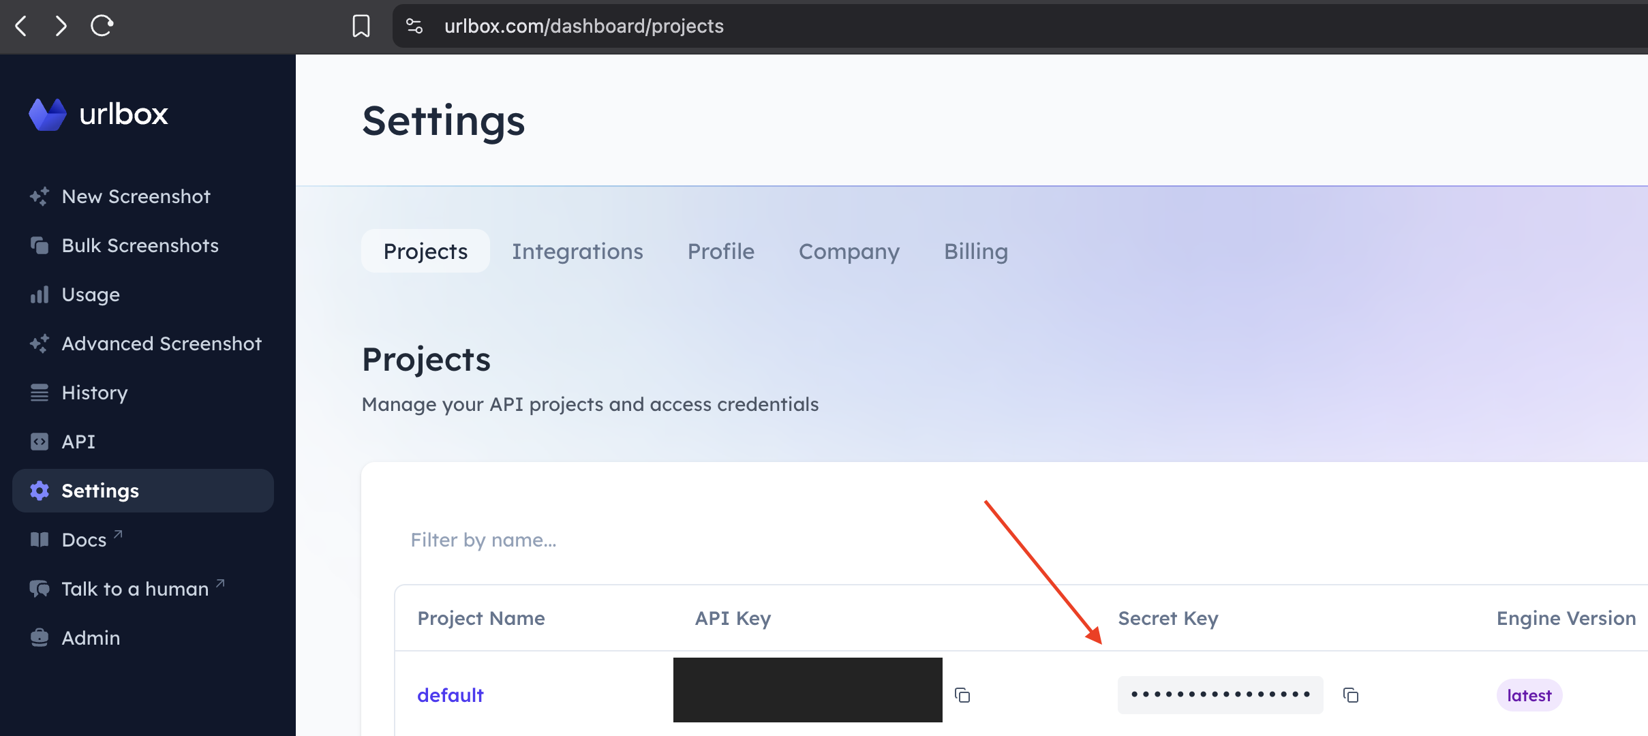
Task: Click the History list icon
Action: pyautogui.click(x=40, y=393)
